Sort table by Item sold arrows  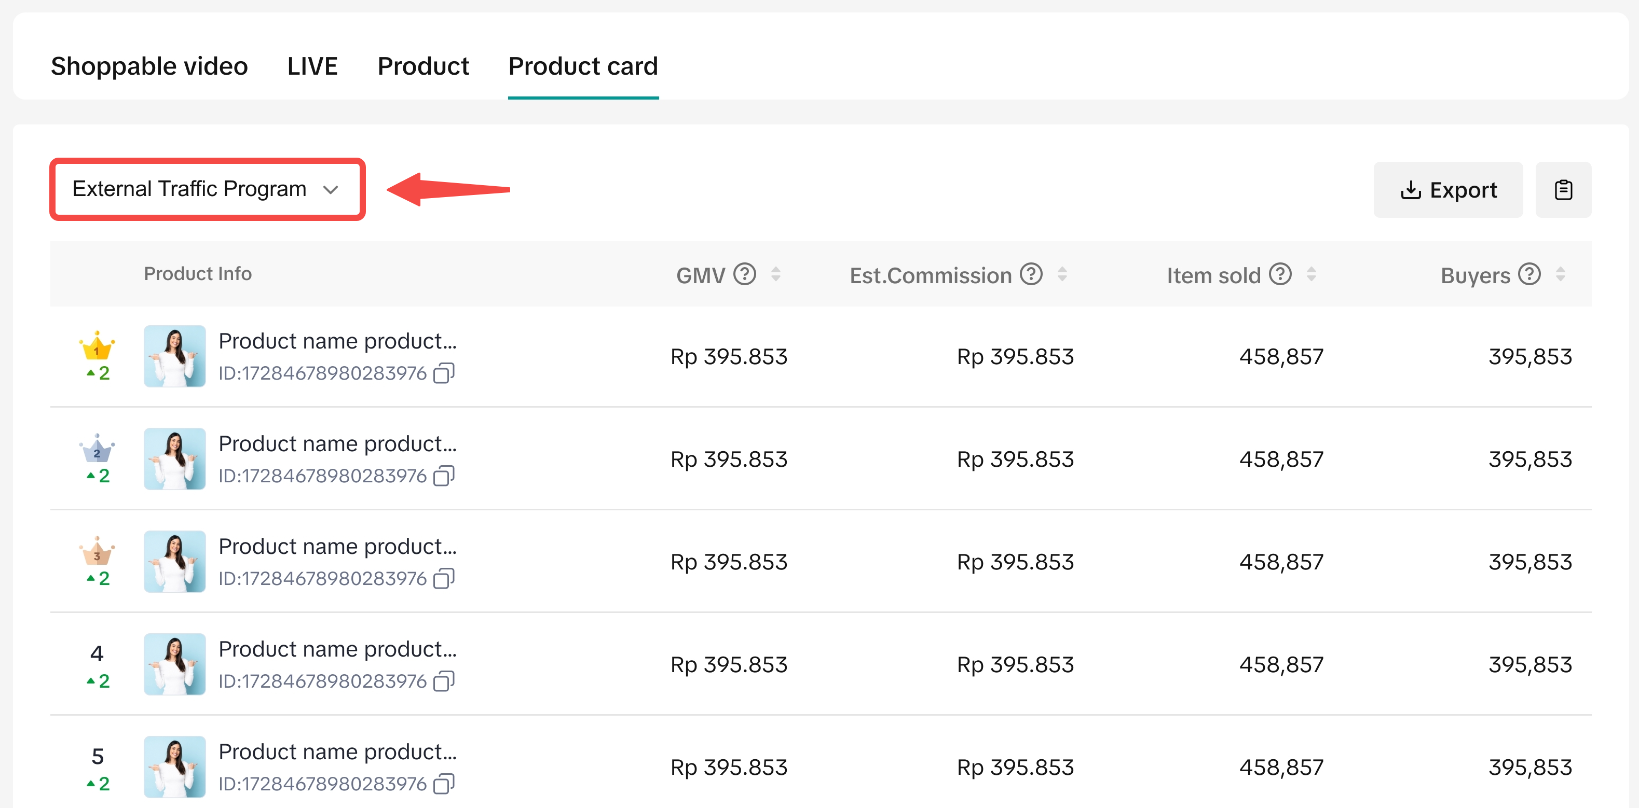pos(1310,275)
